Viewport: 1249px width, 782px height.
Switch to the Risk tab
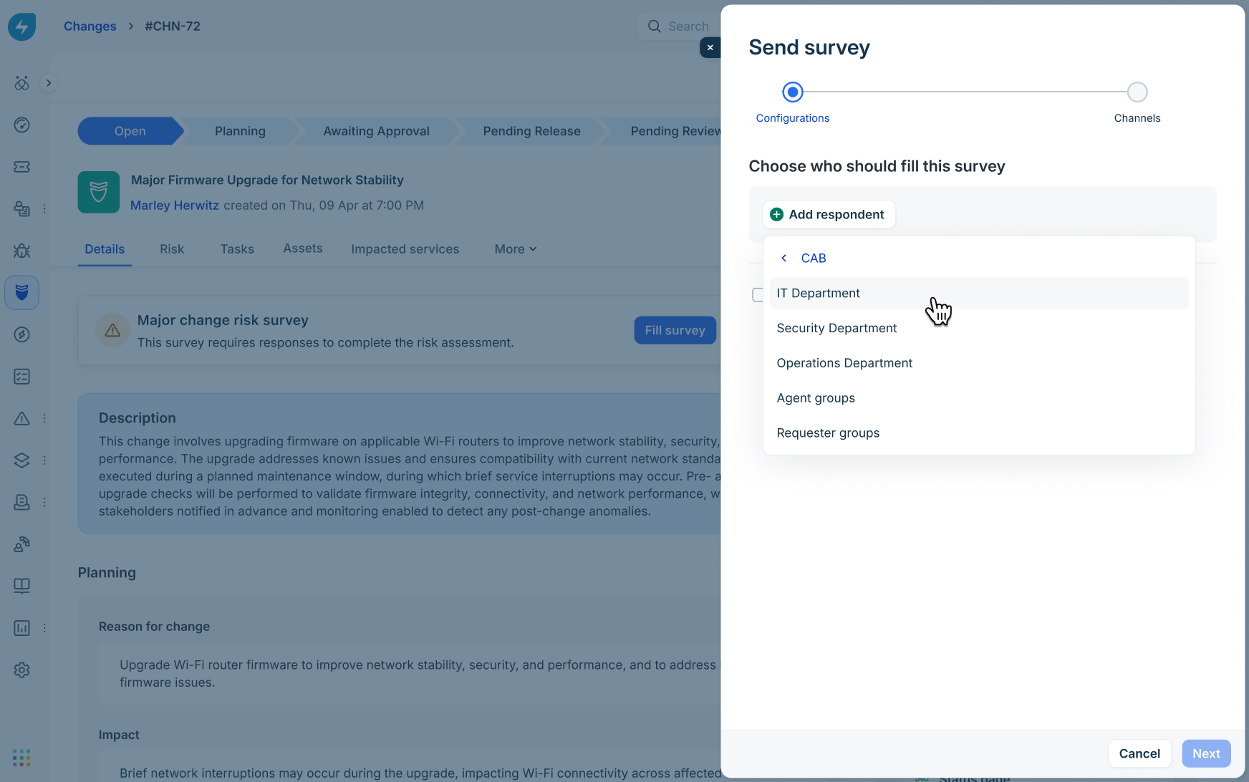tap(172, 249)
